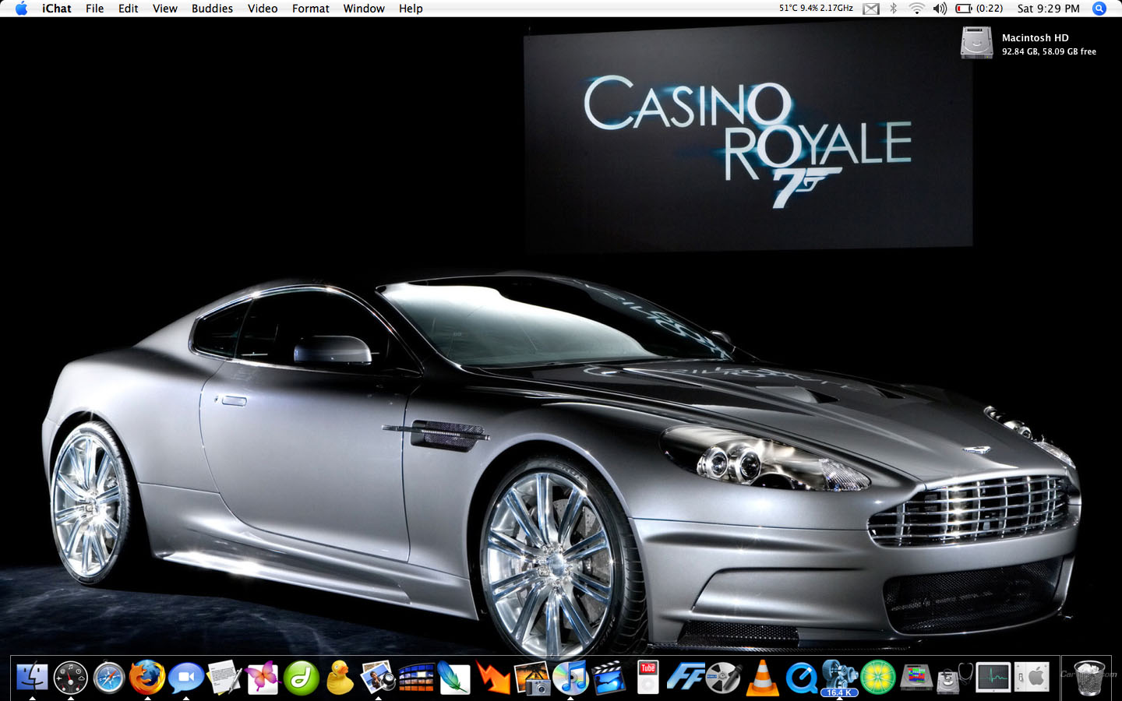This screenshot has width=1122, height=701.
Task: Launch Dashboard from the dock
Action: point(70,678)
